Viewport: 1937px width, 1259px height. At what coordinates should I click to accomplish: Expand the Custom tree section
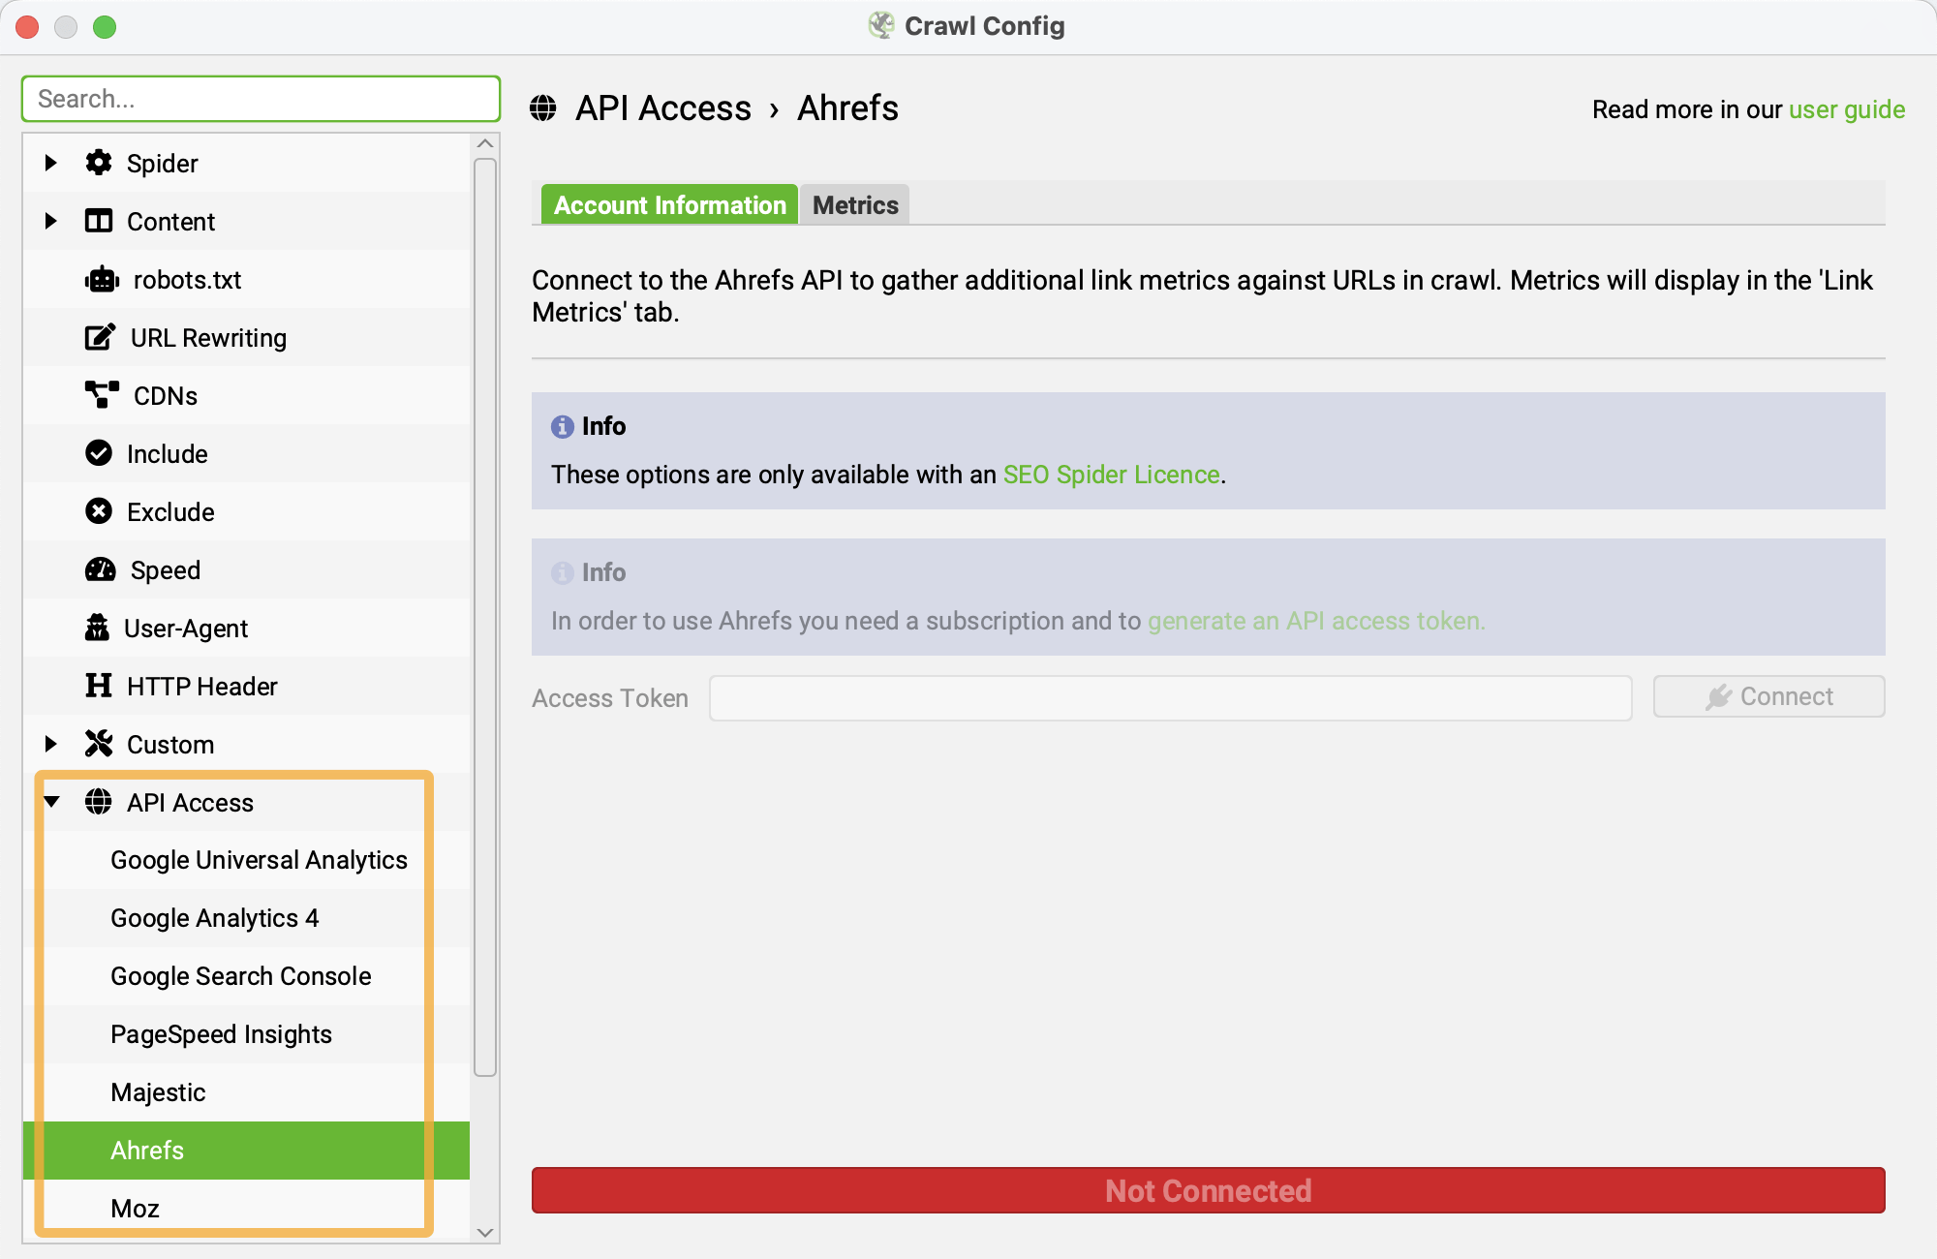(50, 744)
